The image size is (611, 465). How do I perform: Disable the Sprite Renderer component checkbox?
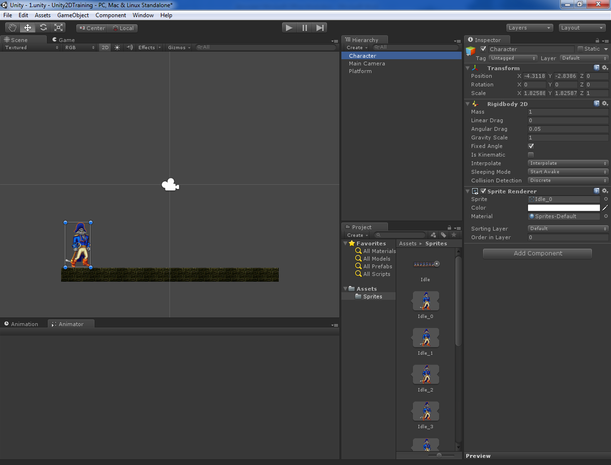[483, 191]
